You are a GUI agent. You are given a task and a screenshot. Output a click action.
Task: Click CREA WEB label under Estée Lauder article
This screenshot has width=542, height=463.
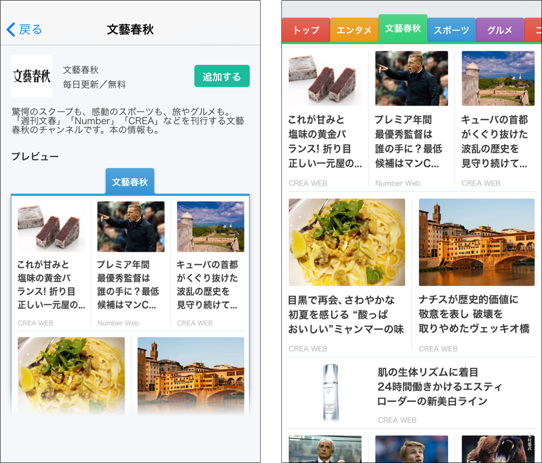click(x=397, y=420)
